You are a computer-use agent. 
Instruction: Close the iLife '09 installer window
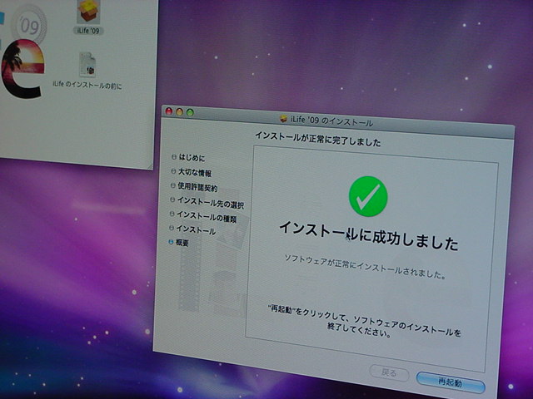click(x=168, y=111)
